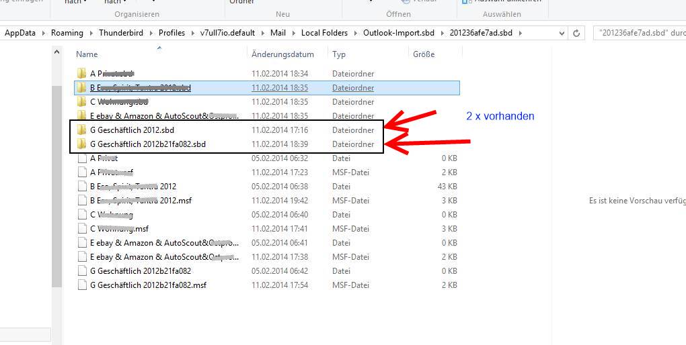Click the up arrow of the navigation pane scrollbar
The image size is (686, 345).
click(x=56, y=52)
